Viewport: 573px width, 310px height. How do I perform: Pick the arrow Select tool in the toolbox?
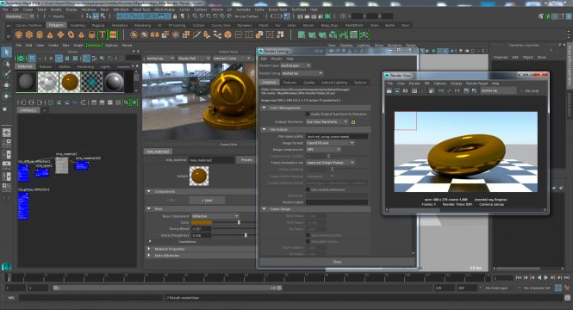(7, 53)
